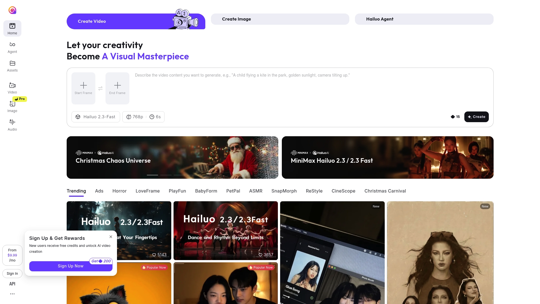Click the Hailuo logo icon

click(12, 10)
